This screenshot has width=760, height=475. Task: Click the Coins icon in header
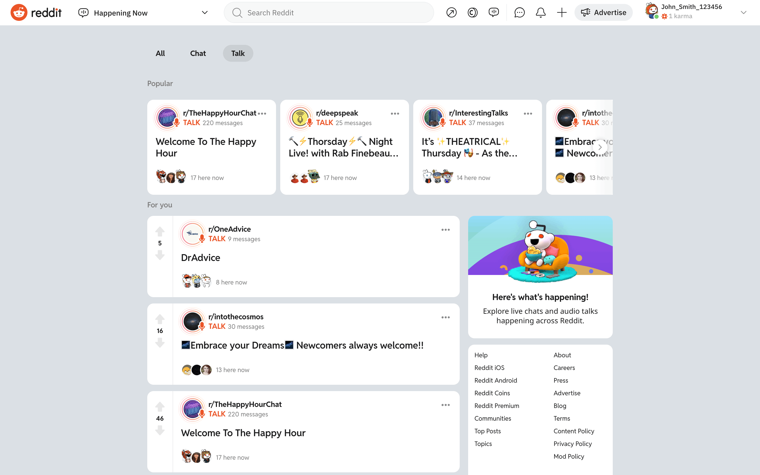click(x=472, y=13)
